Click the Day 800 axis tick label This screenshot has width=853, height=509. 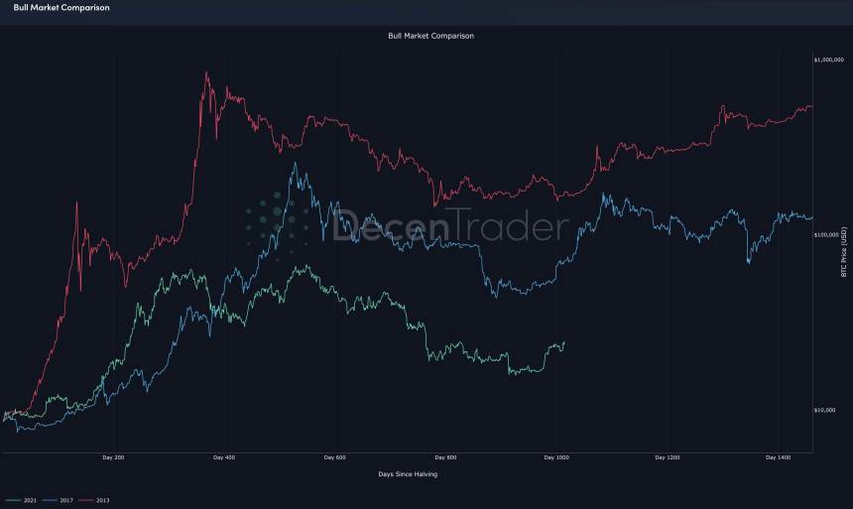click(x=445, y=457)
